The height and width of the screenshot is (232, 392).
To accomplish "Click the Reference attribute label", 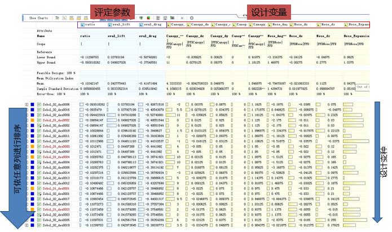I will click(x=45, y=52).
